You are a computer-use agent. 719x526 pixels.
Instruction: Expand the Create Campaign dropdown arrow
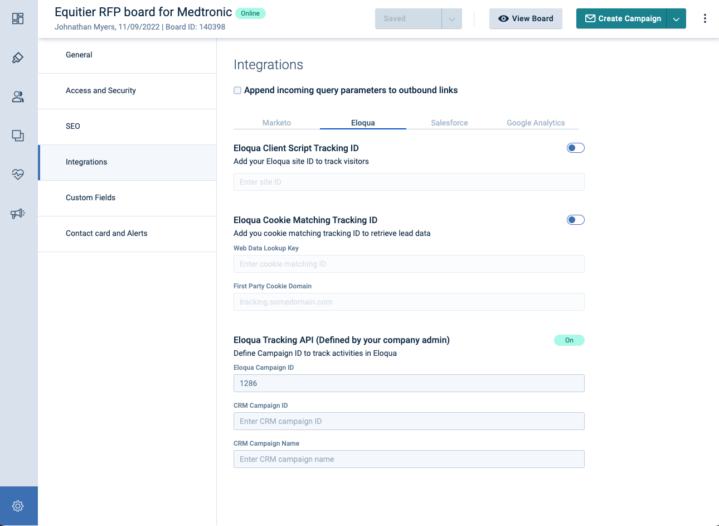676,19
